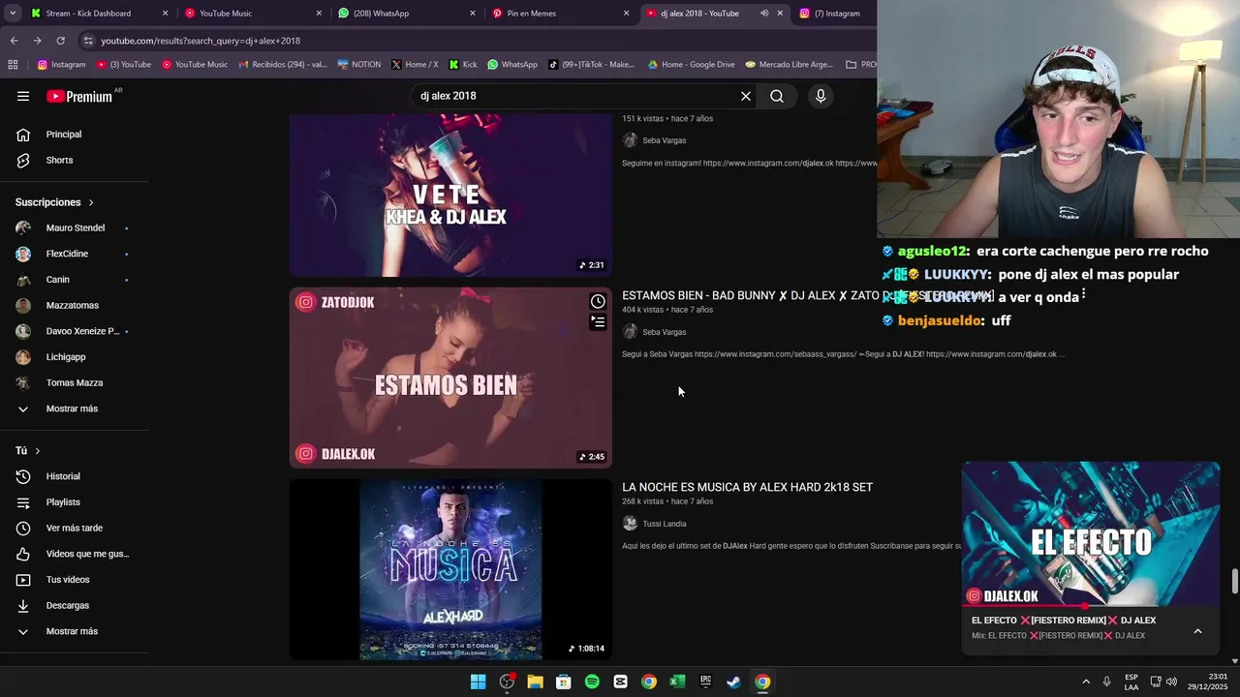Start voice search with the microphone icon
1240x697 pixels.
tap(821, 96)
